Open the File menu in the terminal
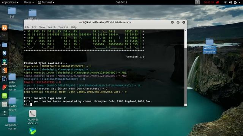The width and height of the screenshot is (243, 136). pos(27,27)
